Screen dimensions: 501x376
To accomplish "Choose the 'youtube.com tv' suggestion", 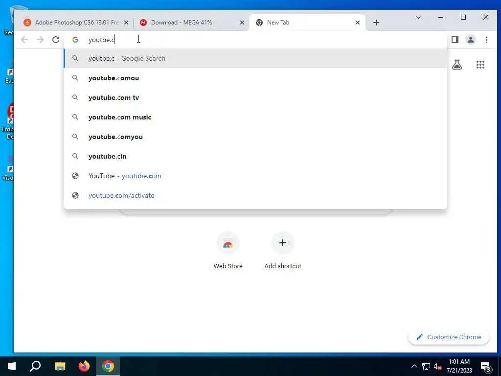I will (255, 97).
